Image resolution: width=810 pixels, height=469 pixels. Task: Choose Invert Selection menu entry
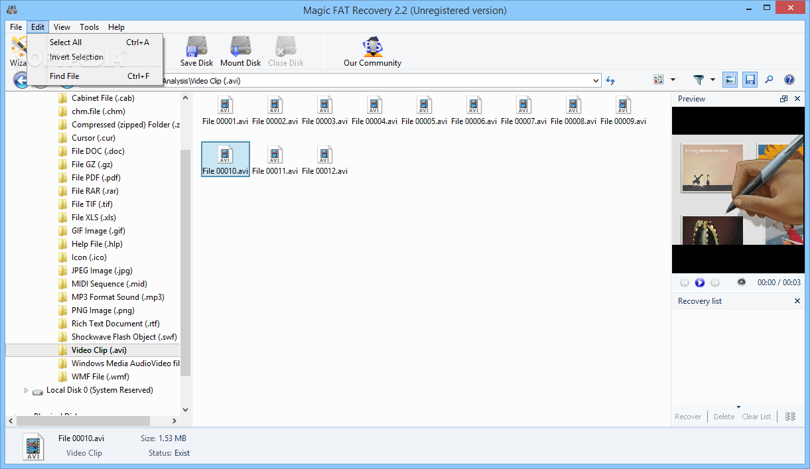point(96,57)
